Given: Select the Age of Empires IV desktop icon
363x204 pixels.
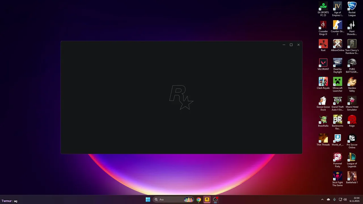Looking at the screenshot, I should [x=337, y=9].
